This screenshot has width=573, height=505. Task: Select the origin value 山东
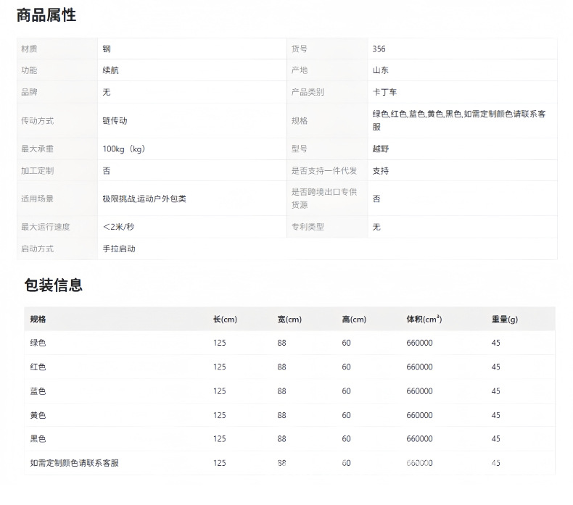pyautogui.click(x=380, y=70)
